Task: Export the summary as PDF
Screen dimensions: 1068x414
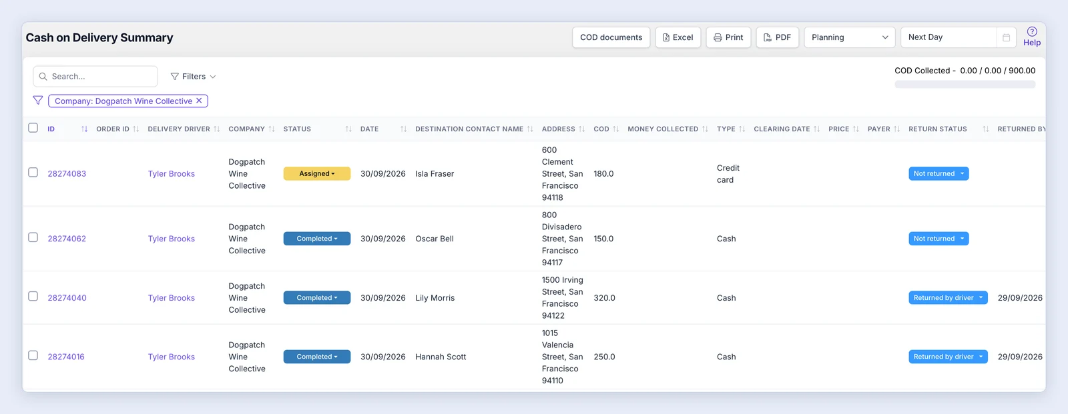Action: (778, 37)
